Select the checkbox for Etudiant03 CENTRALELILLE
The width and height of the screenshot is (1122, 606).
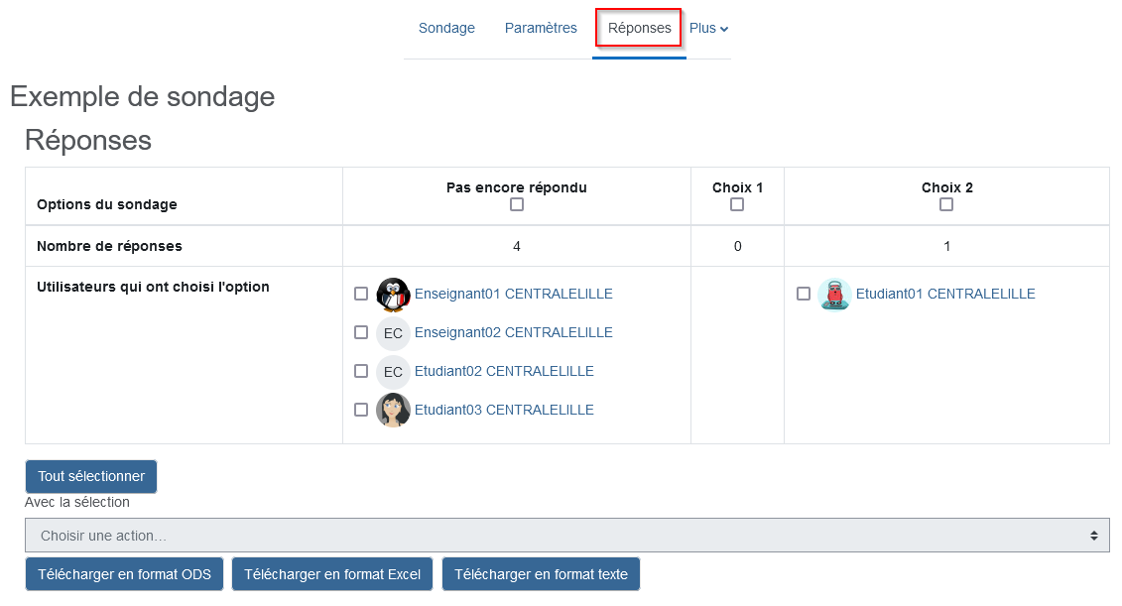click(361, 410)
